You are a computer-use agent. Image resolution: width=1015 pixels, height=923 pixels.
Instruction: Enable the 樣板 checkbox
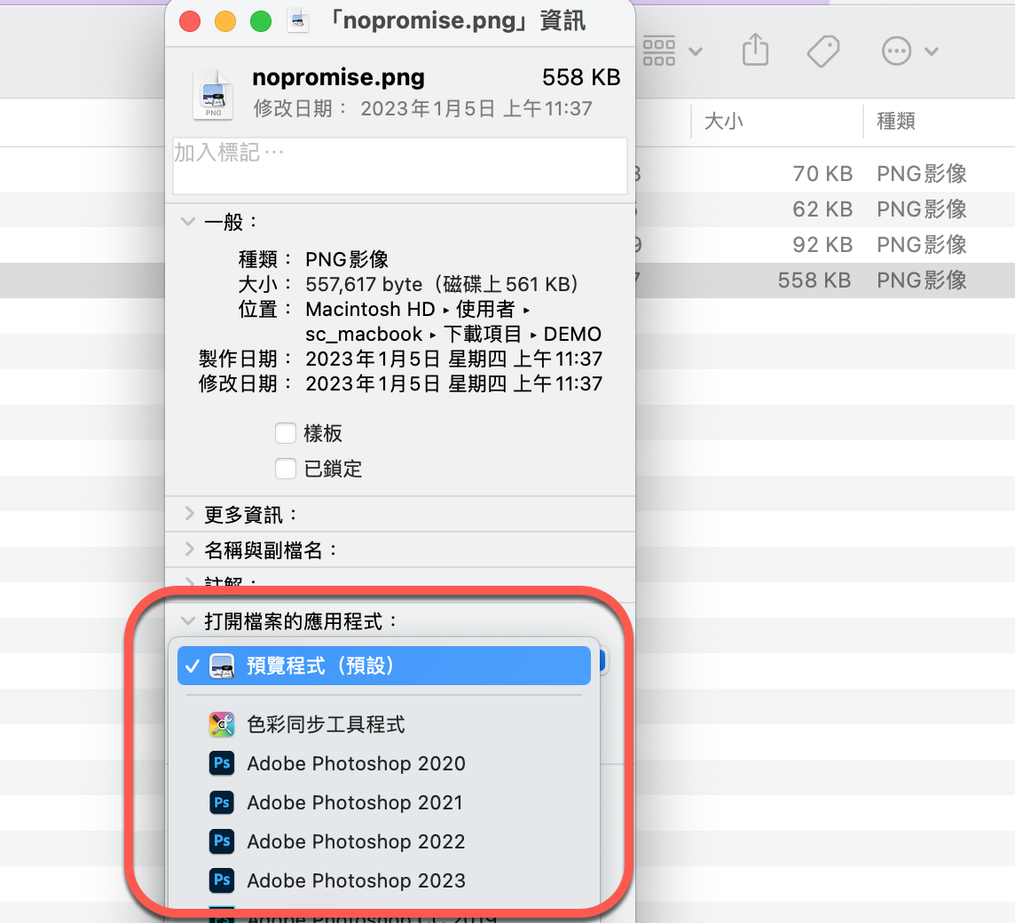pos(286,433)
